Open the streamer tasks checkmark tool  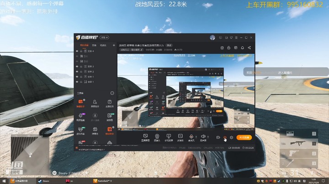(x=110, y=103)
